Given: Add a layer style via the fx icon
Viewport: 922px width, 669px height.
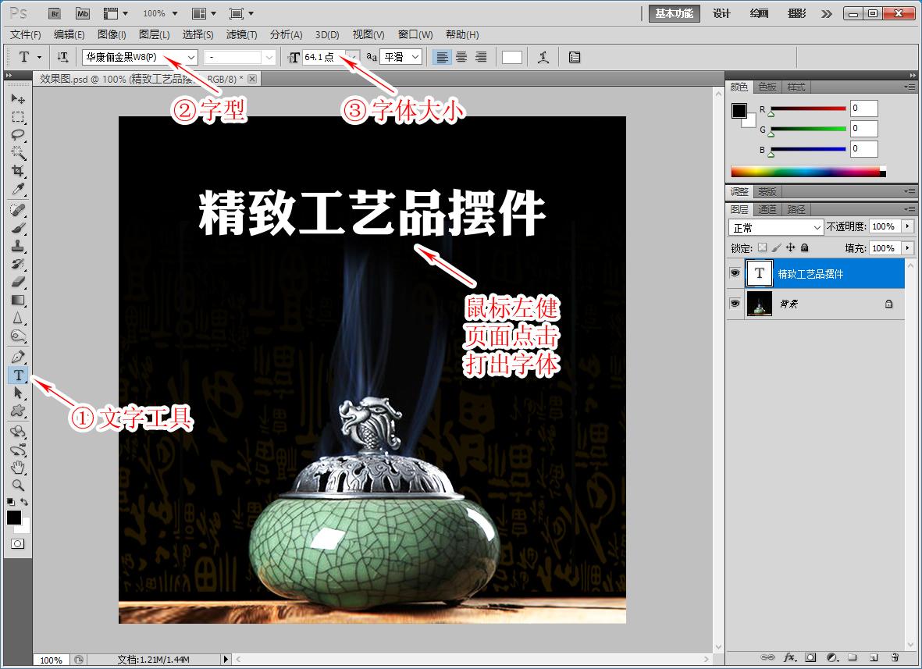Looking at the screenshot, I should [790, 658].
